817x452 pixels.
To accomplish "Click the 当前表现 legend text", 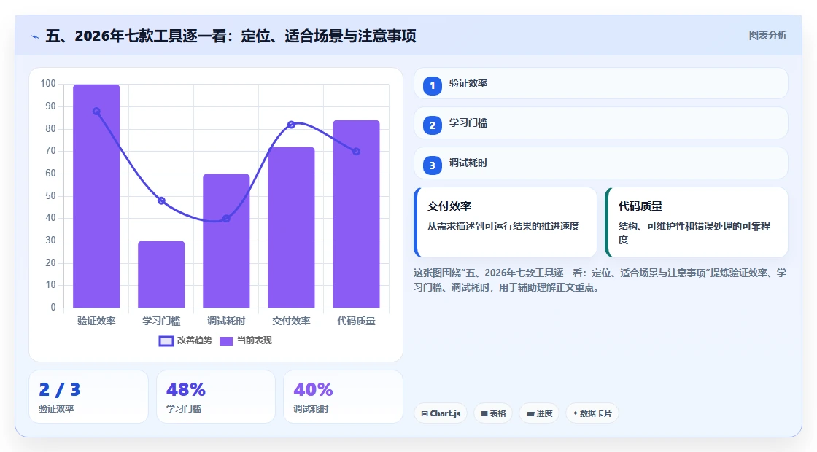I will pyautogui.click(x=255, y=340).
